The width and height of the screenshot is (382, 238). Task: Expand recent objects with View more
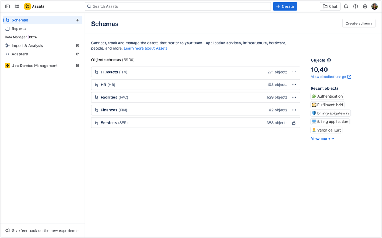pos(323,139)
